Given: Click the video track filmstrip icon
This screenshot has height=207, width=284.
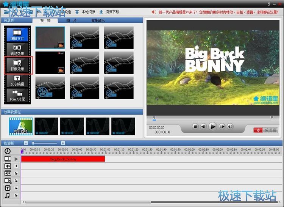Looking at the screenshot, I should click(8, 159).
